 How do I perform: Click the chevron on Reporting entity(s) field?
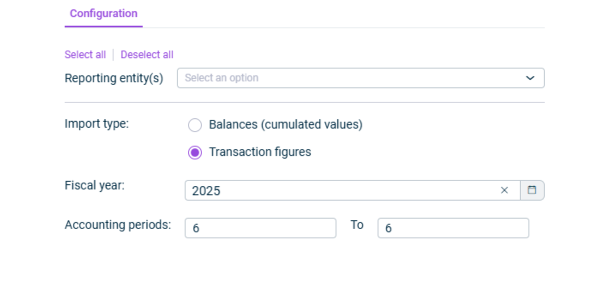(x=530, y=78)
